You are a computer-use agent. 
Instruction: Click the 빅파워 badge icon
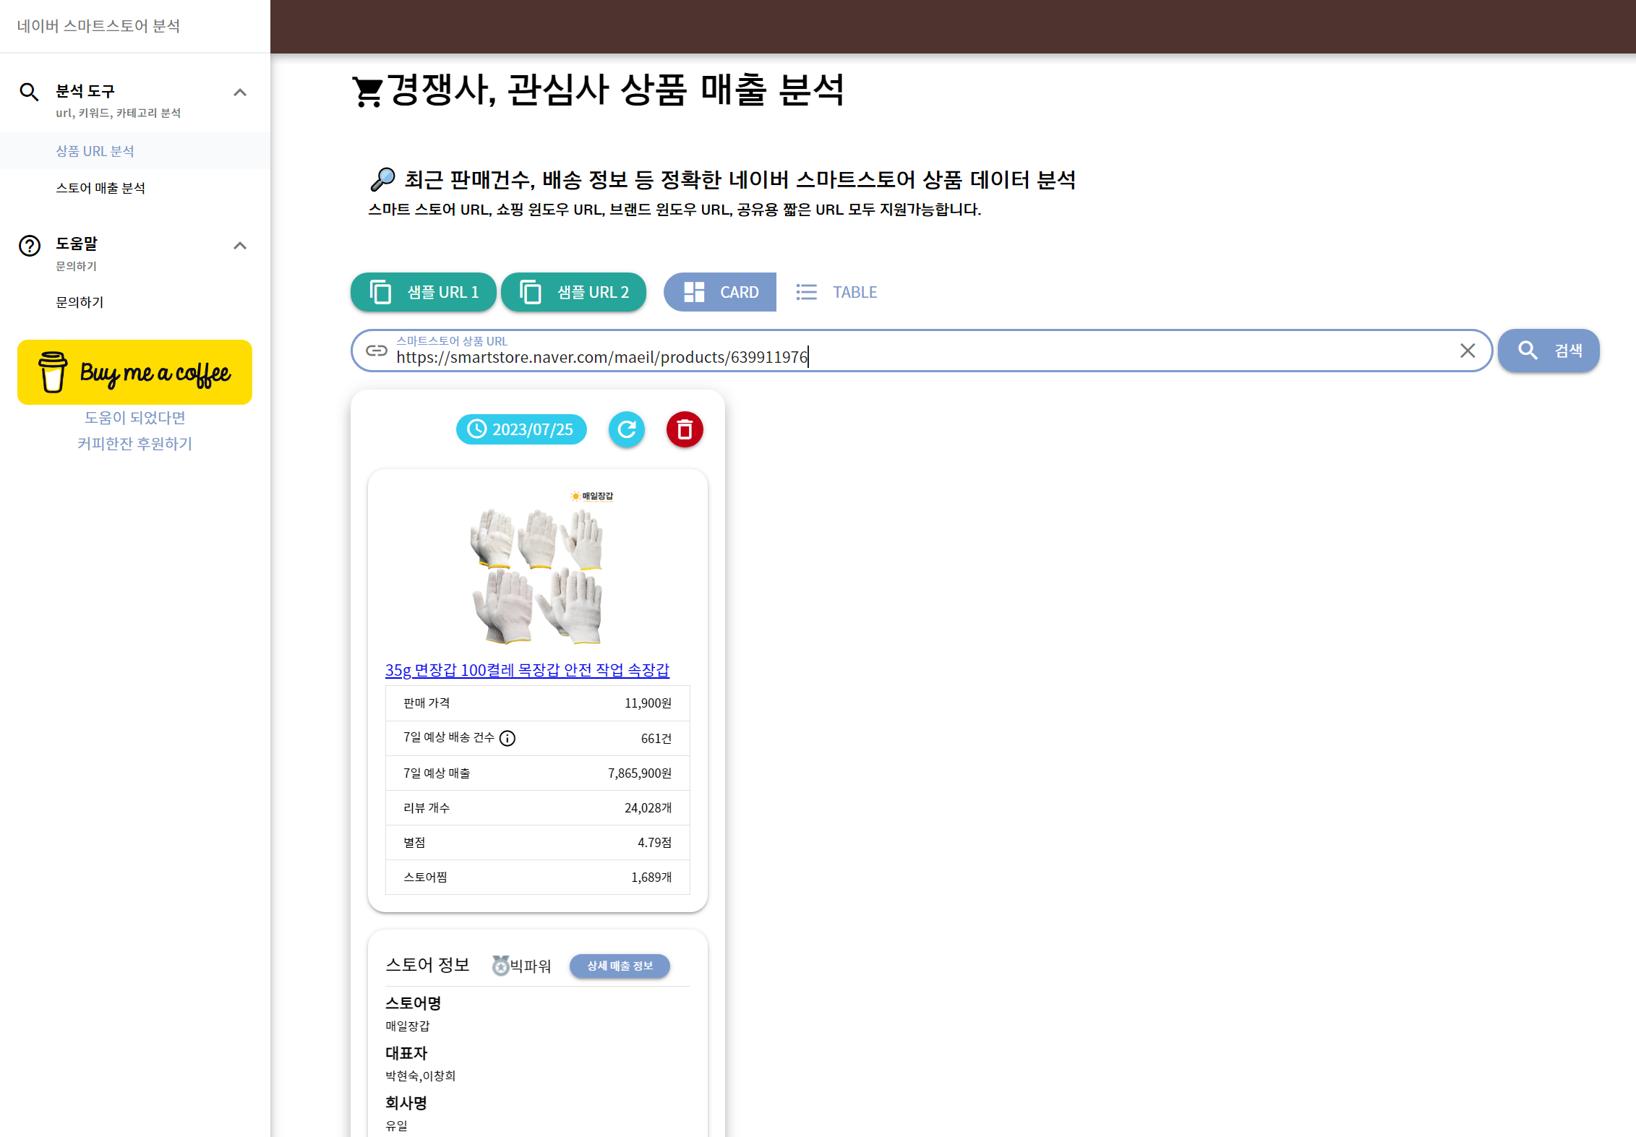pos(500,966)
